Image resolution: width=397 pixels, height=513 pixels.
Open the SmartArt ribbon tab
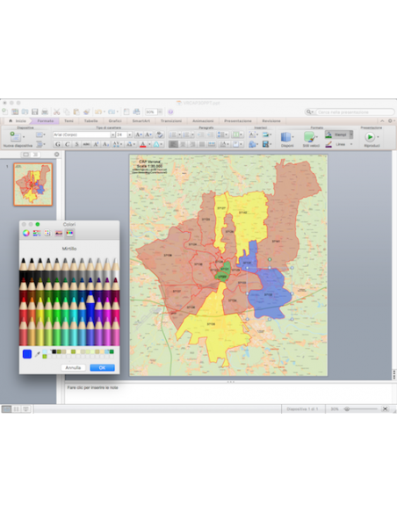[x=141, y=120]
